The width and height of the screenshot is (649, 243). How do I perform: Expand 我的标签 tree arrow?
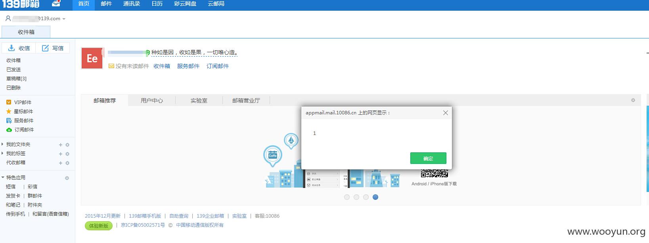click(3, 153)
